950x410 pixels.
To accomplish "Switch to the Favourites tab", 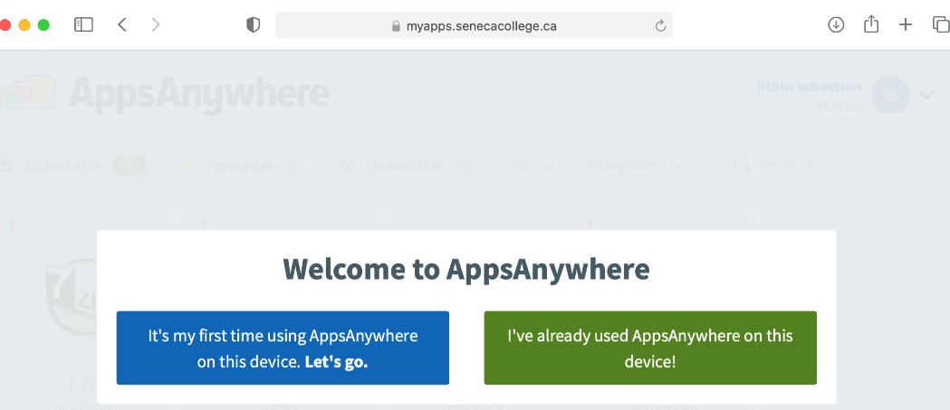I will (x=243, y=166).
